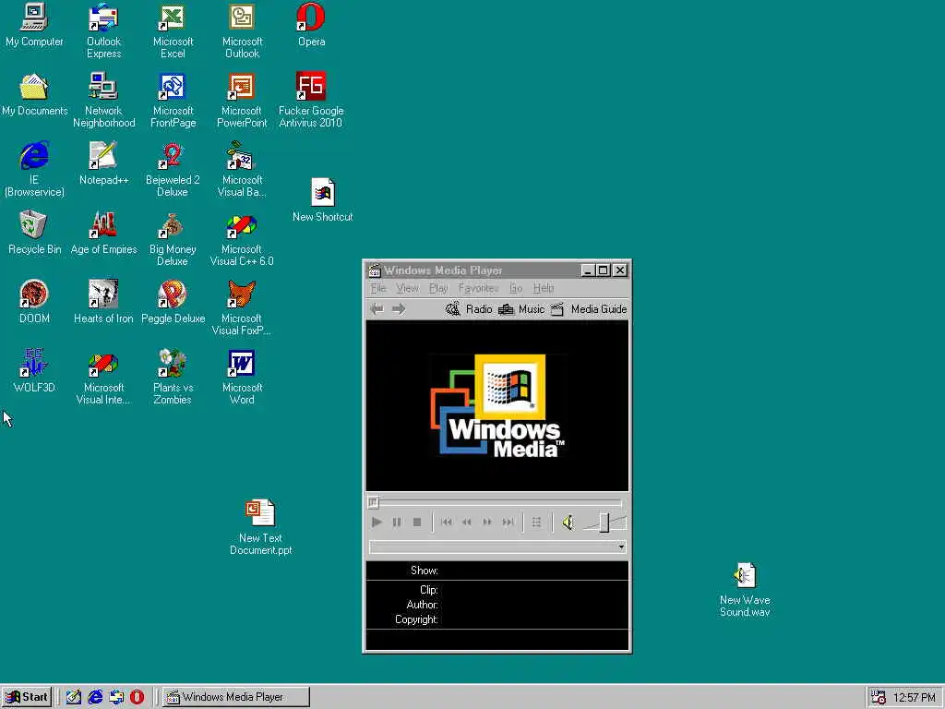Launch Internet Explorer from Quick Launch

pyautogui.click(x=95, y=697)
